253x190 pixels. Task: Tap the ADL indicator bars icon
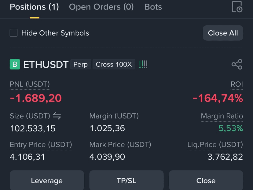[143, 64]
